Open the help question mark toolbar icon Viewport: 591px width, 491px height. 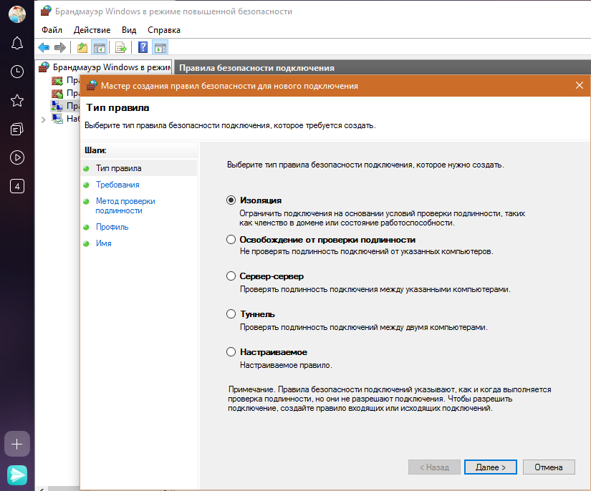(x=143, y=47)
